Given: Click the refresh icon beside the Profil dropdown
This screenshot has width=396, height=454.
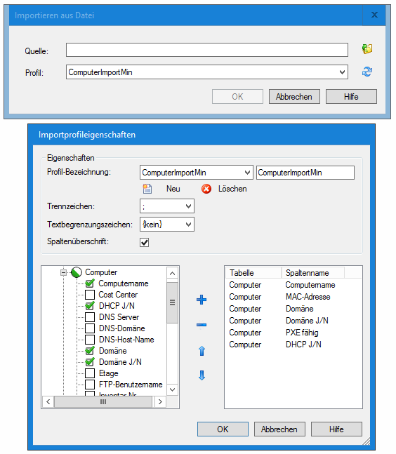Looking at the screenshot, I should pos(367,72).
